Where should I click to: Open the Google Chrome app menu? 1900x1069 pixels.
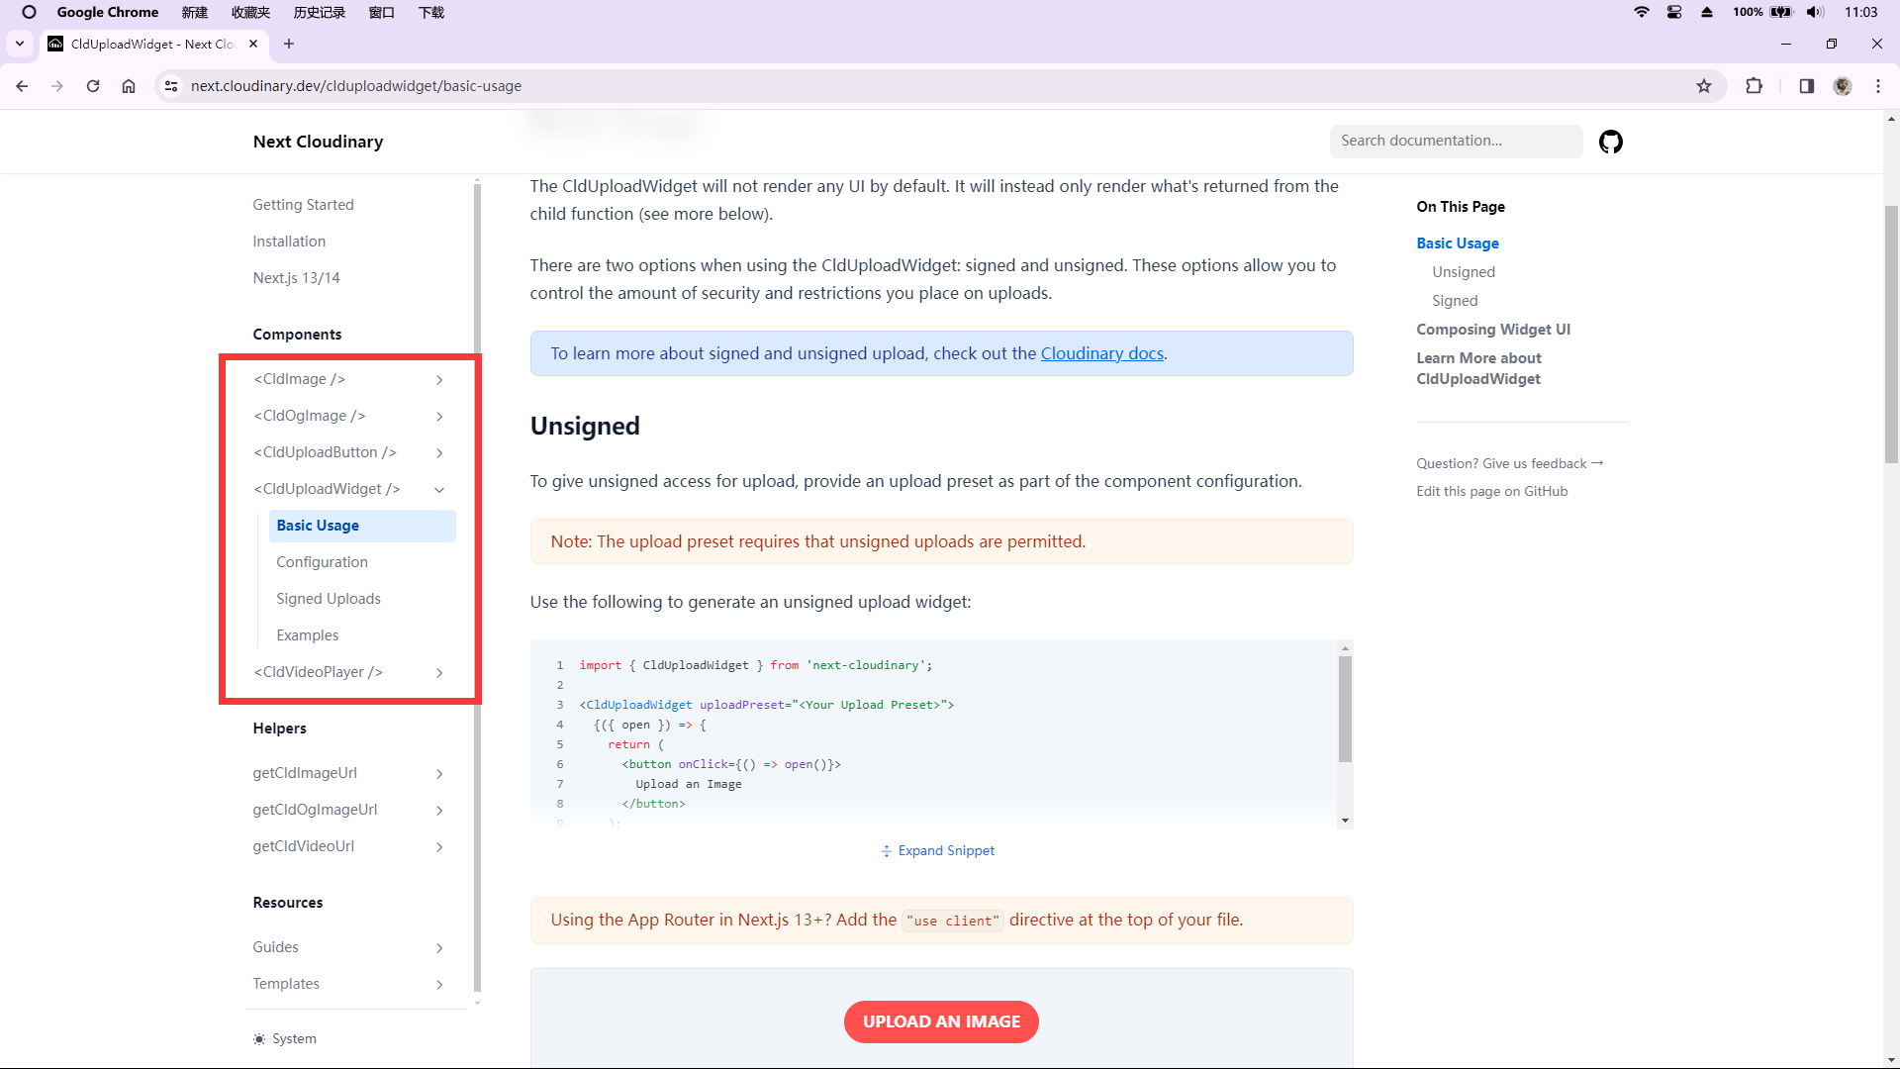coord(108,12)
